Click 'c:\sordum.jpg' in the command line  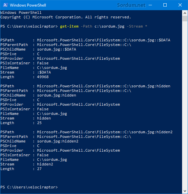[x=110, y=27]
